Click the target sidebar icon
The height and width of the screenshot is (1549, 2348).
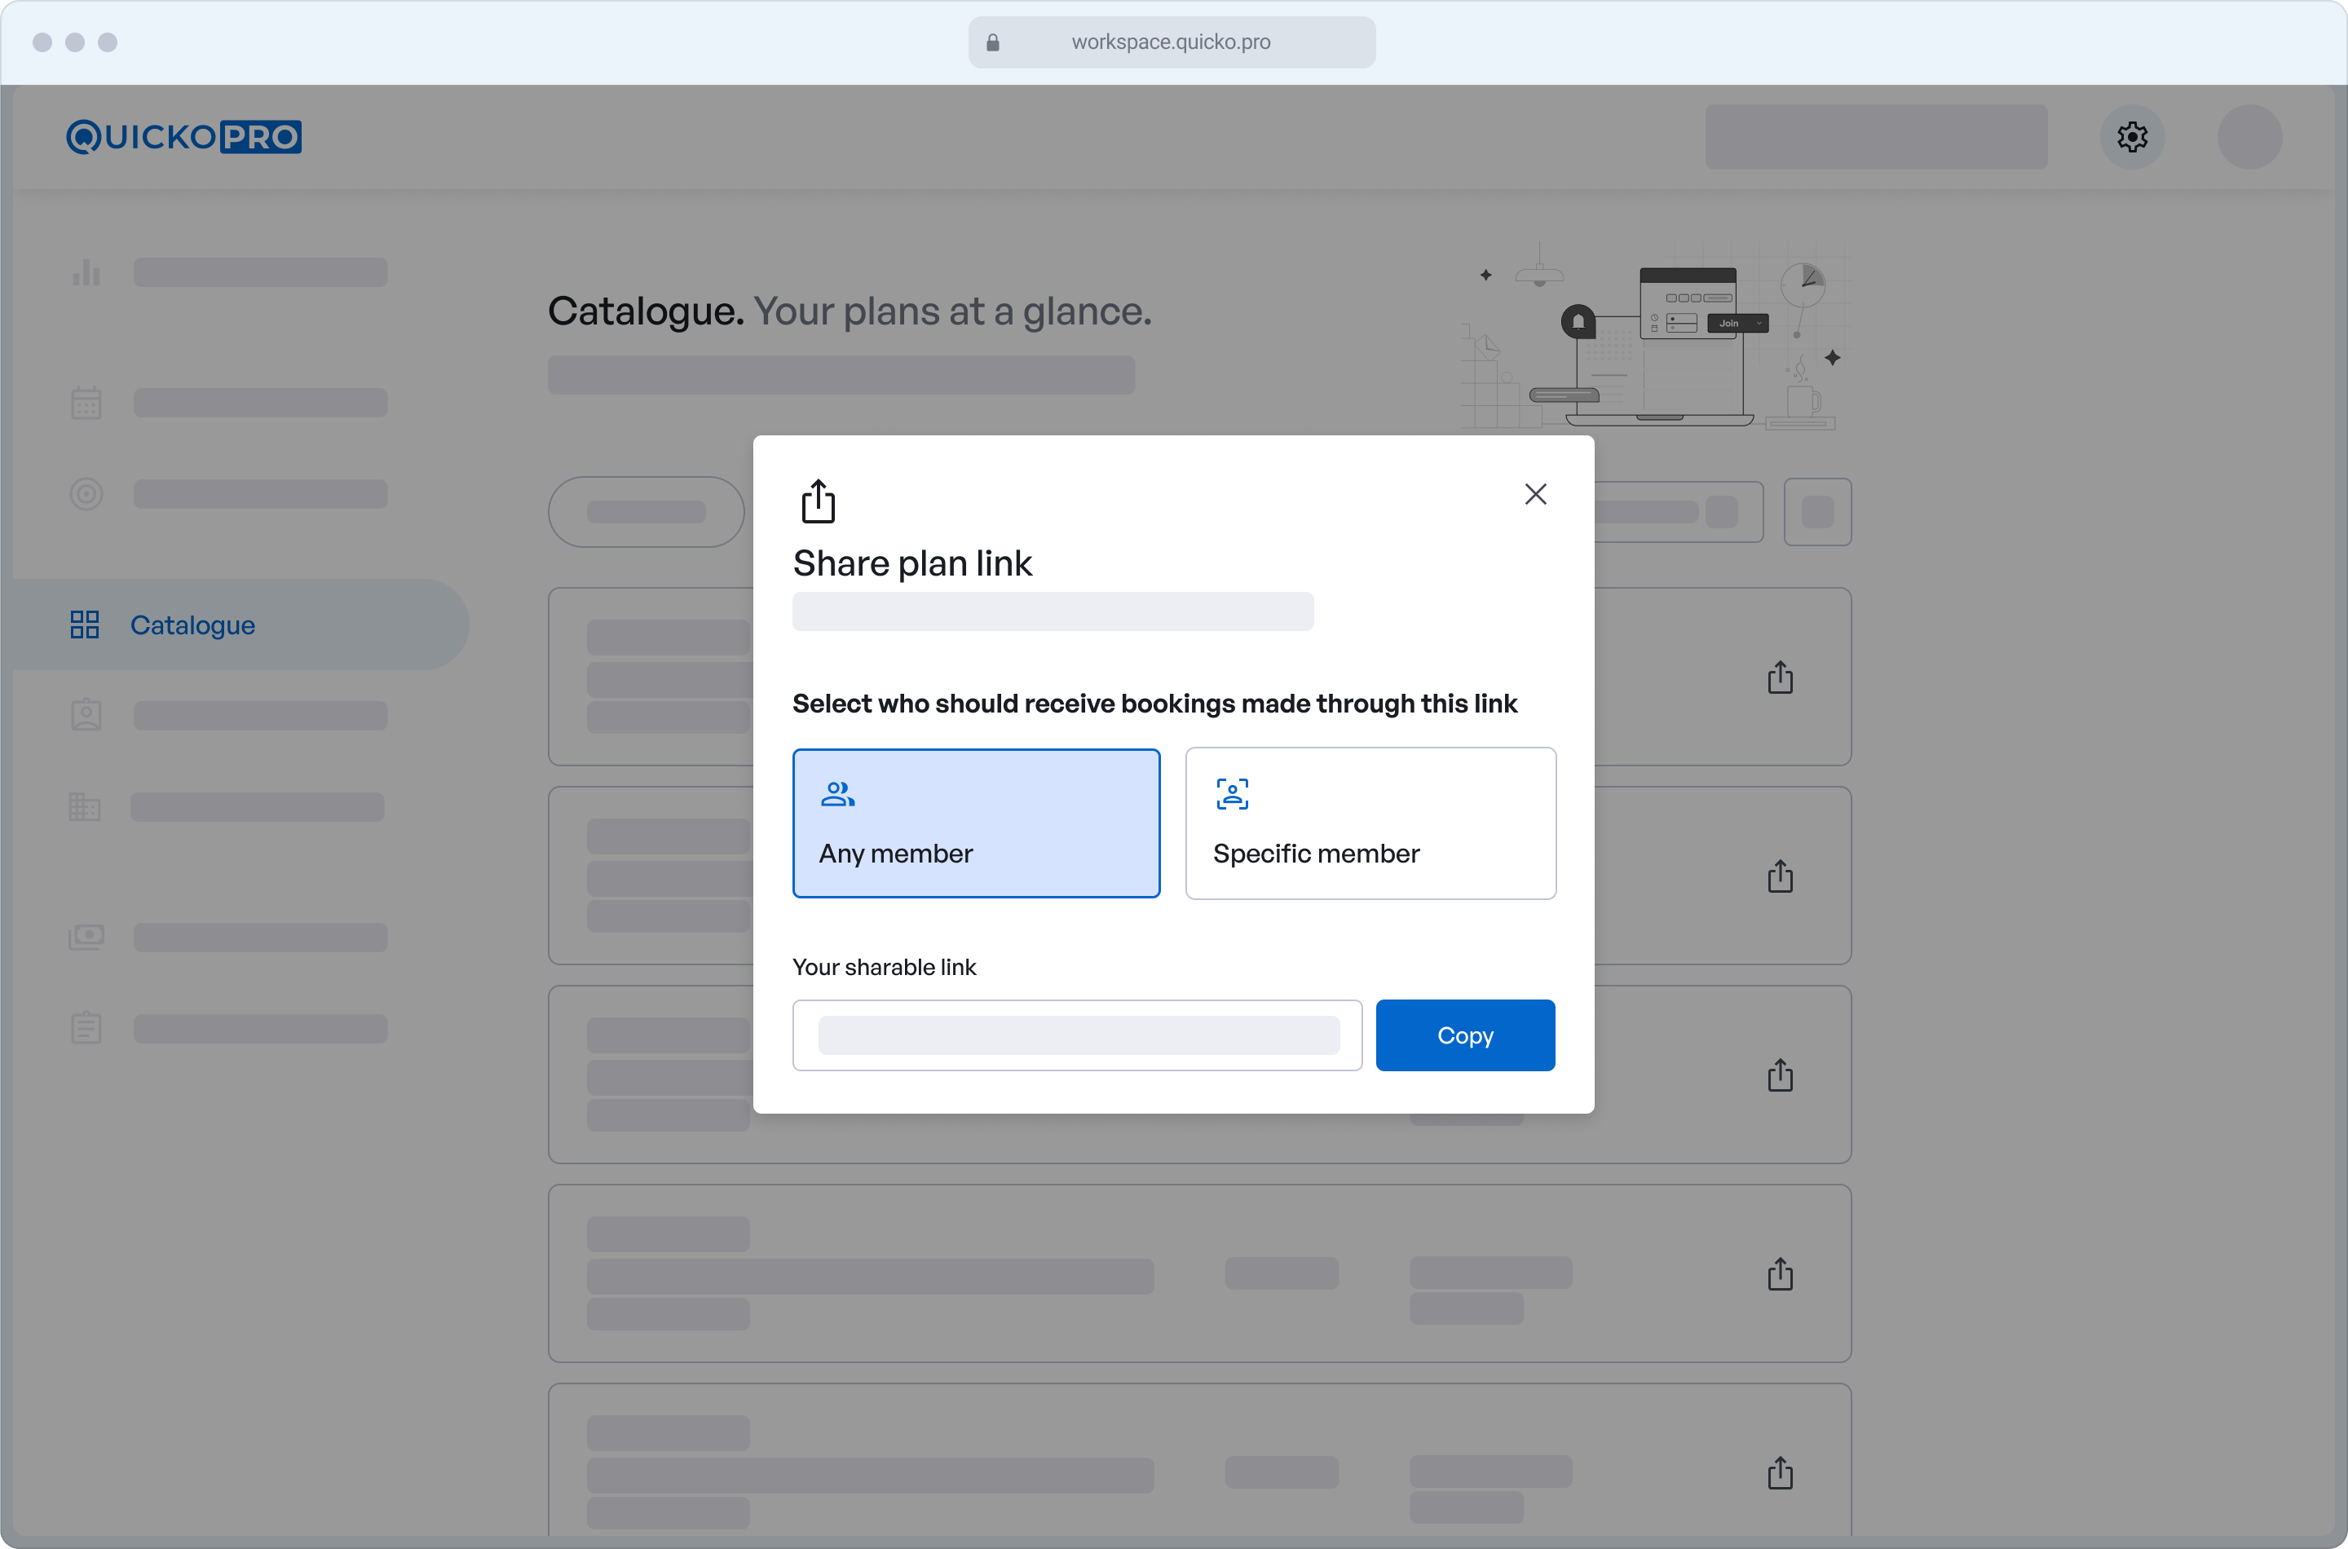point(86,493)
